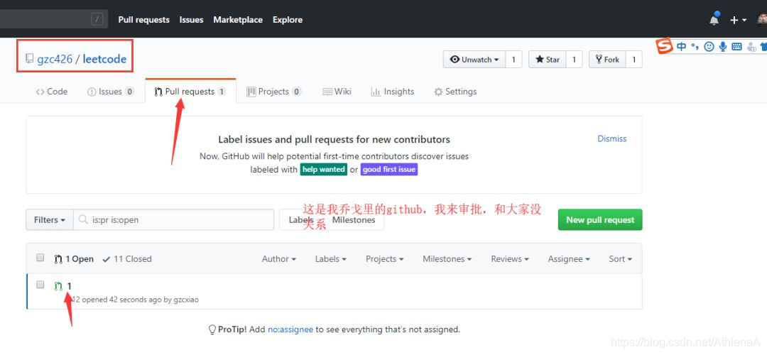This screenshot has width=767, height=355.
Task: Click the Sogou user account icon
Action: click(751, 47)
